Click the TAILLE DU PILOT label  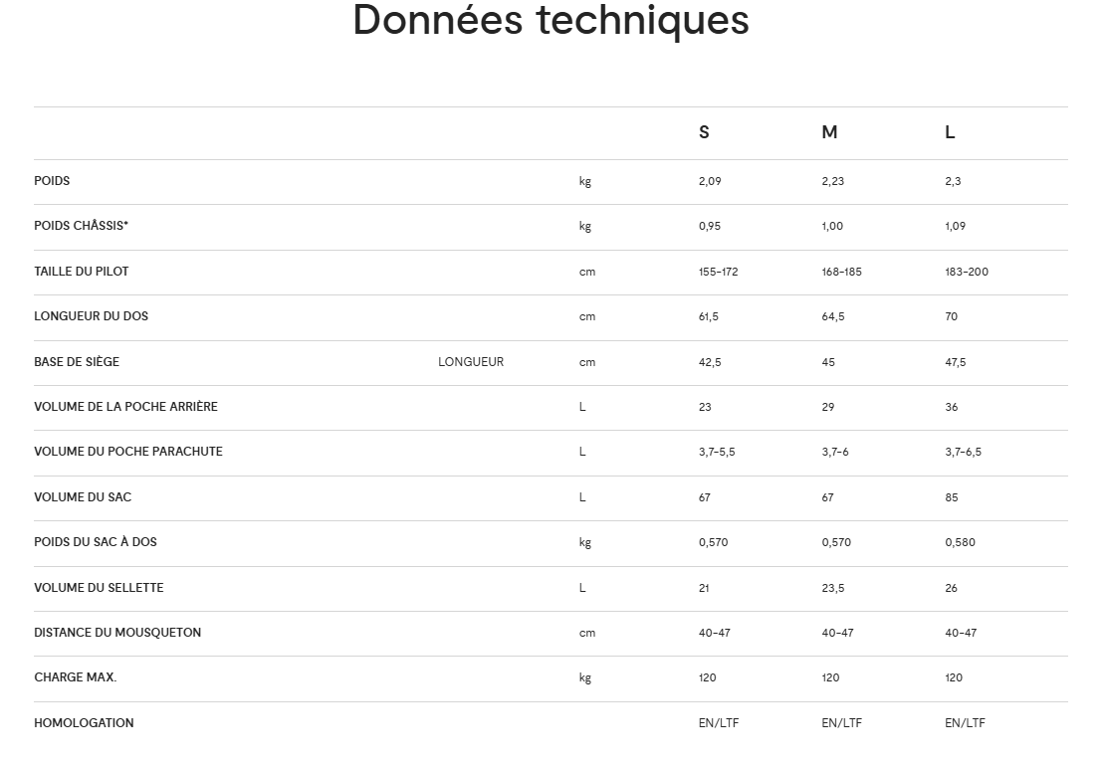coord(81,272)
